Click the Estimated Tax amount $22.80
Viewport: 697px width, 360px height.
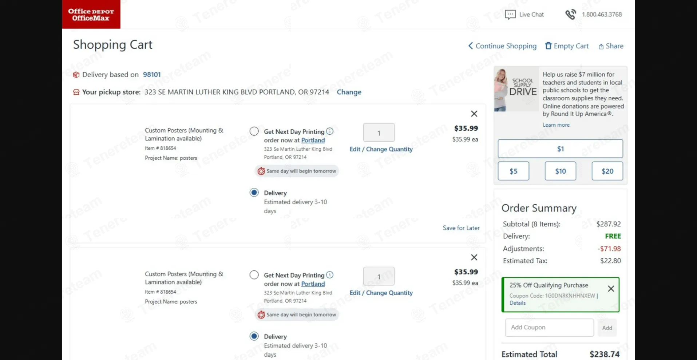[610, 261]
